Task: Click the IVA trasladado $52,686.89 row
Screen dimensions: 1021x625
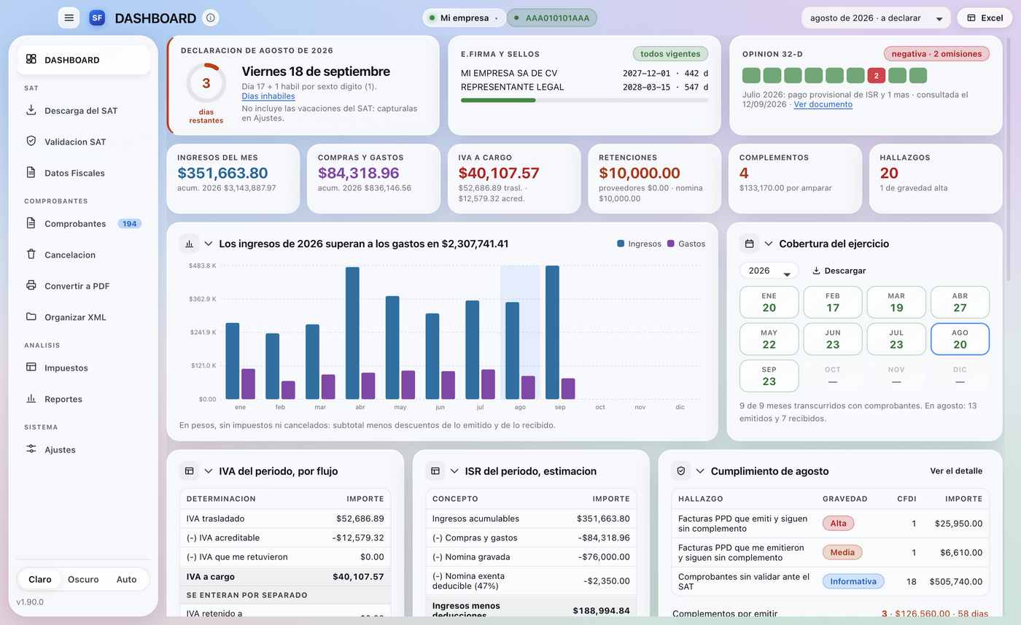Action: point(285,519)
